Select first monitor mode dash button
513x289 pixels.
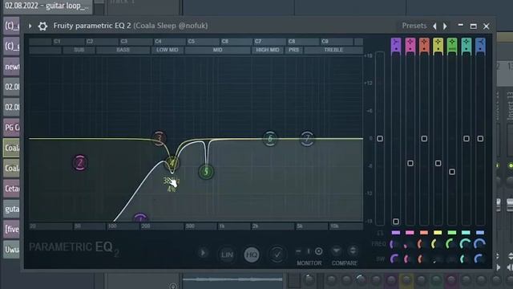point(298,251)
